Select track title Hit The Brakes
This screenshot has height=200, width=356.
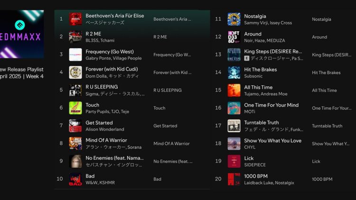pos(261,70)
